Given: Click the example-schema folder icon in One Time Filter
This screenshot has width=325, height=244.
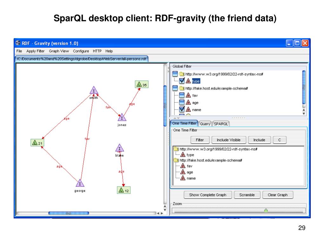Looking at the screenshot, I should (176, 160).
